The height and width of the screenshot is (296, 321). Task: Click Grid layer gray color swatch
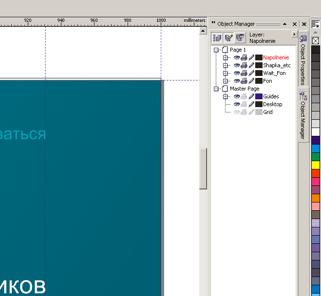pos(259,112)
